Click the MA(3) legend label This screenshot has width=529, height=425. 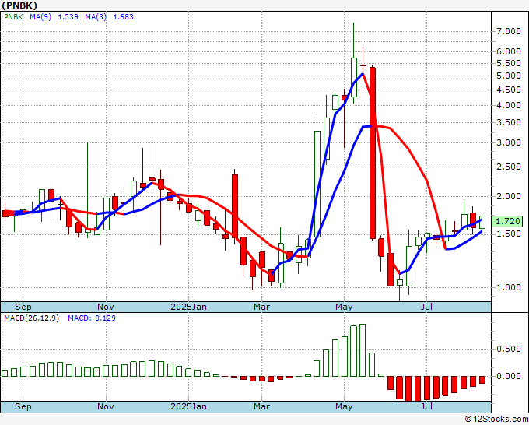[x=96, y=17]
